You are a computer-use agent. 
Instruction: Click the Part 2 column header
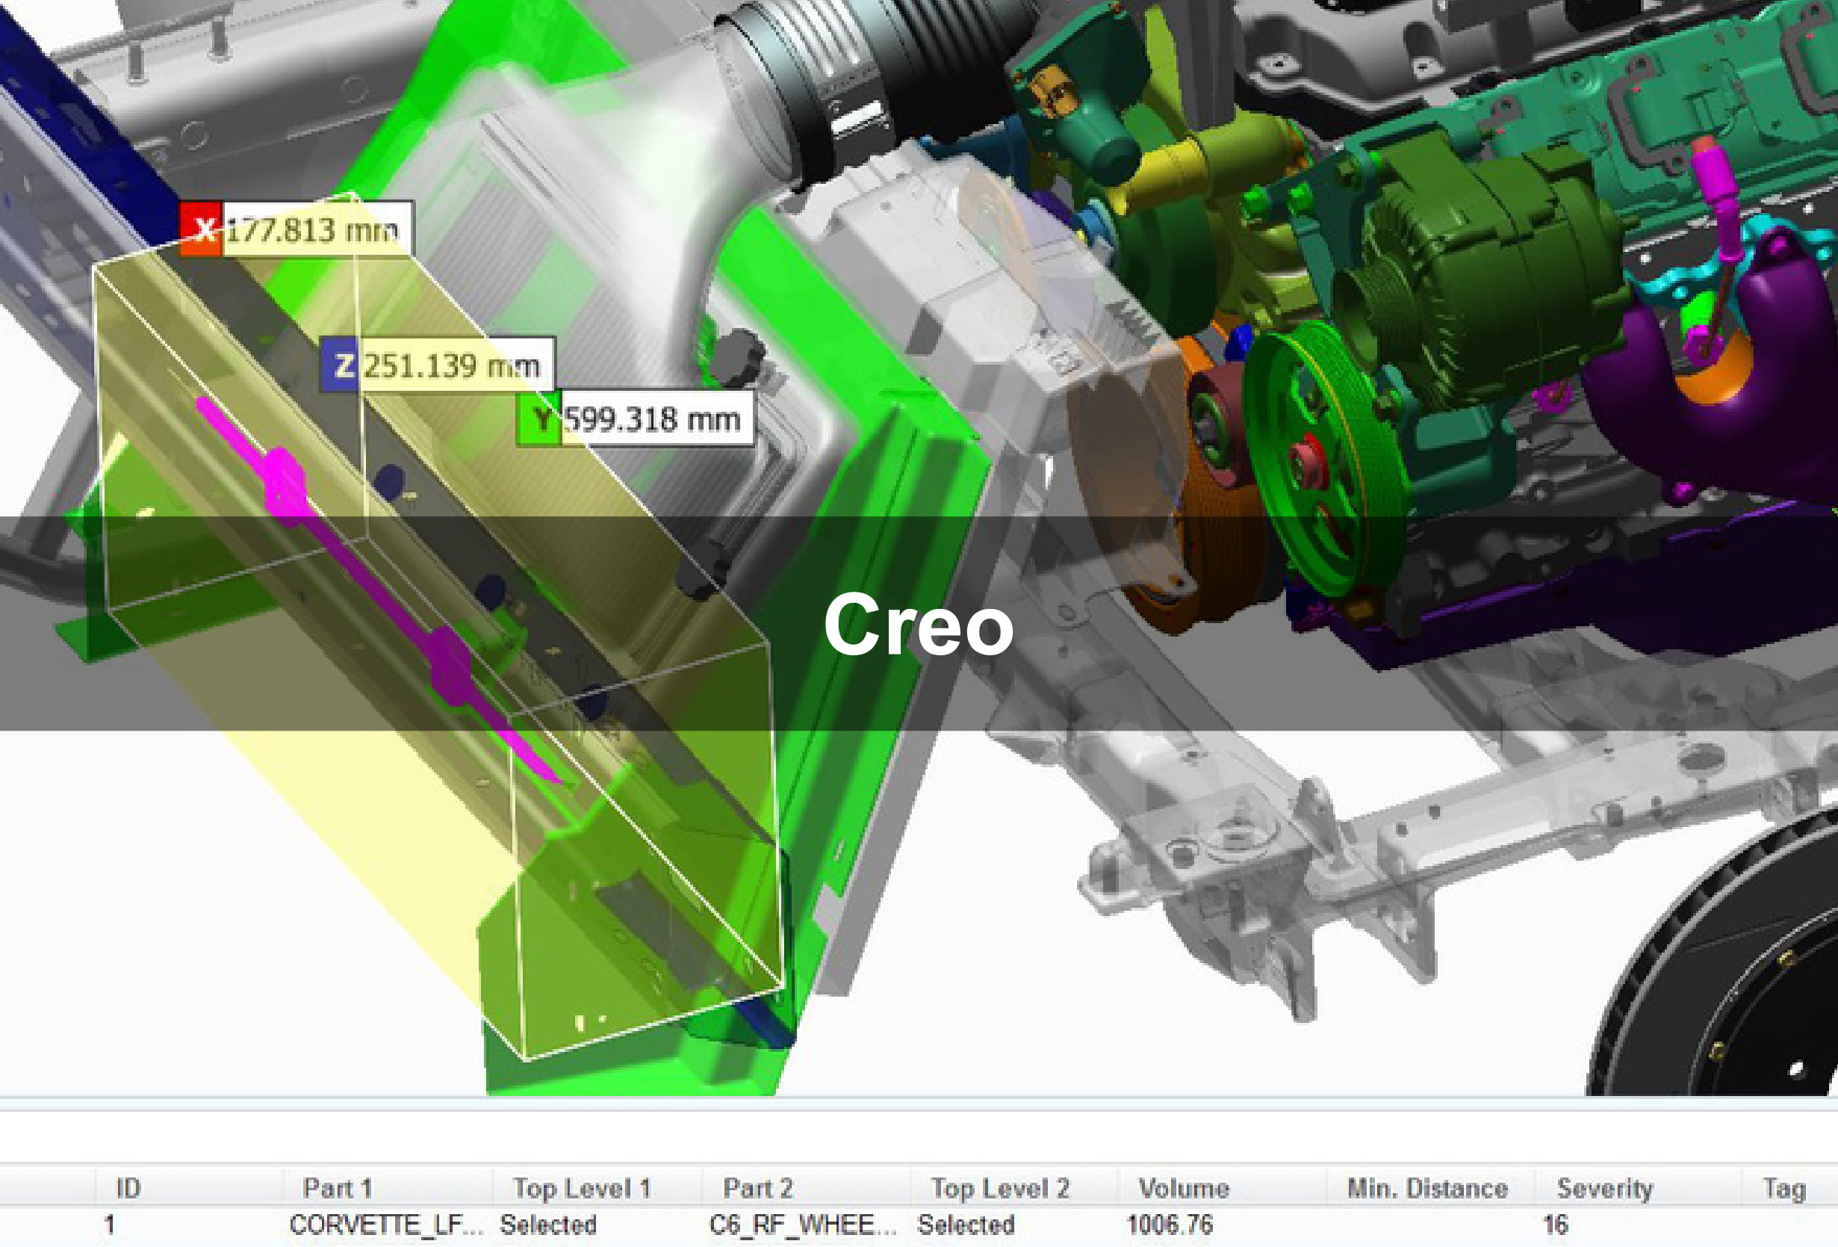point(757,1189)
